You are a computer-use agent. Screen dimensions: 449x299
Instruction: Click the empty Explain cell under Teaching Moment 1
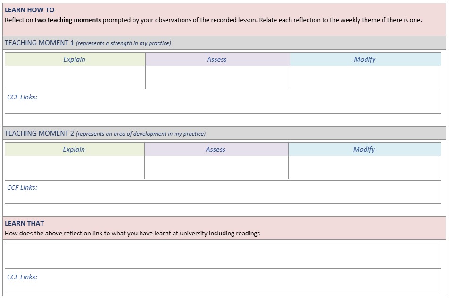pyautogui.click(x=75, y=78)
